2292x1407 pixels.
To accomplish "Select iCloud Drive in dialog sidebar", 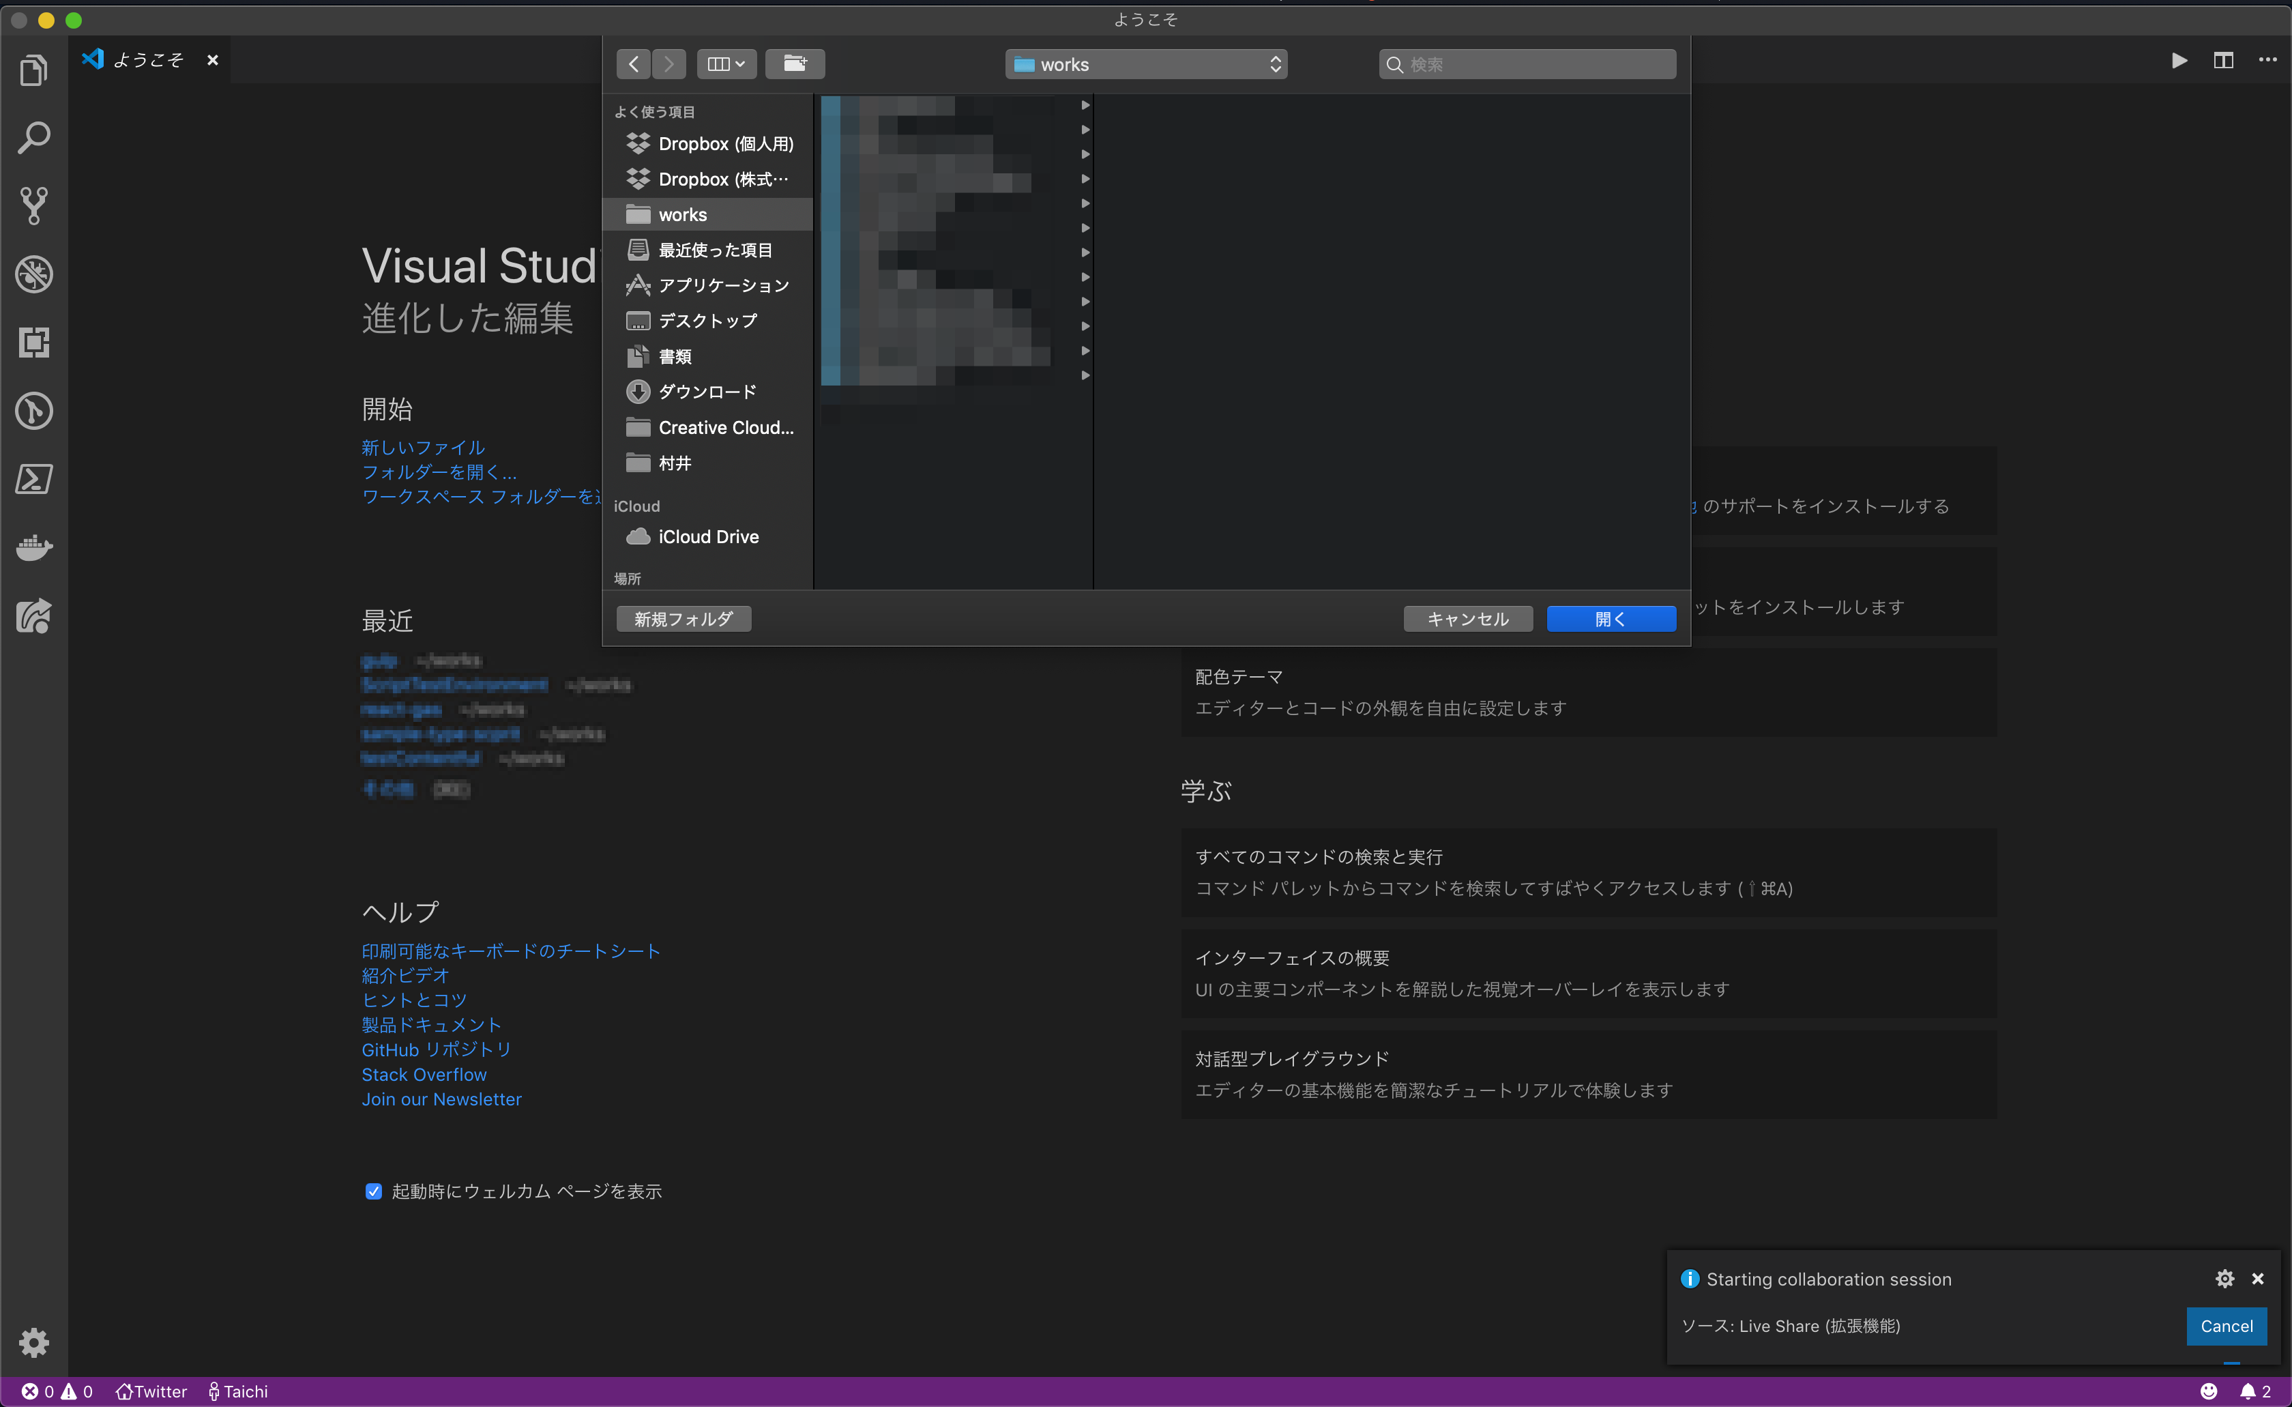I will (709, 537).
